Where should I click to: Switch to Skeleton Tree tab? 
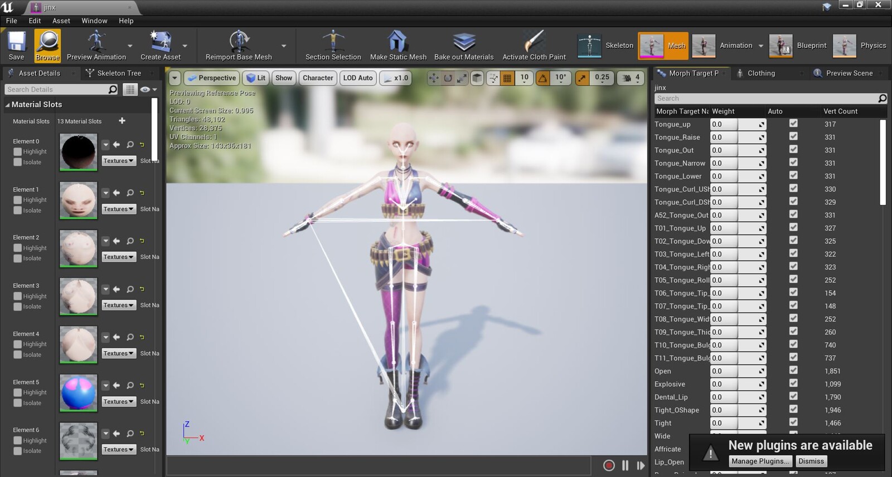point(119,73)
